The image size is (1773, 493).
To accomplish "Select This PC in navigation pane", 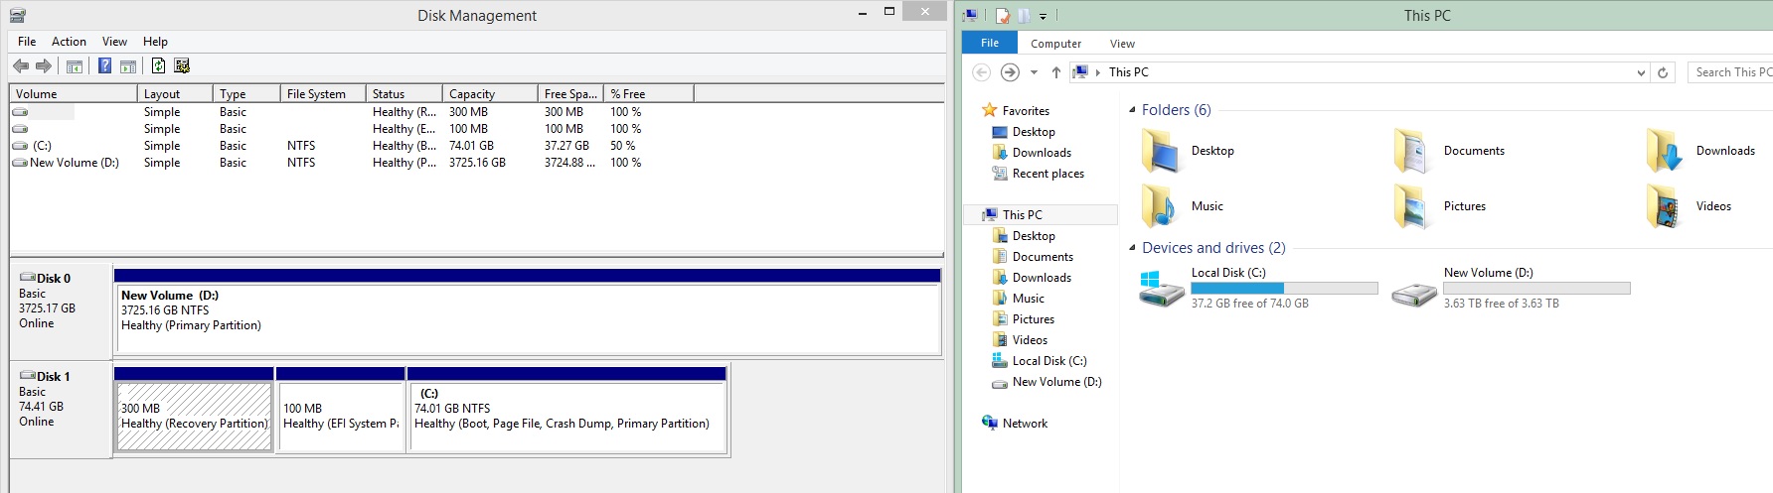I will tap(1022, 214).
